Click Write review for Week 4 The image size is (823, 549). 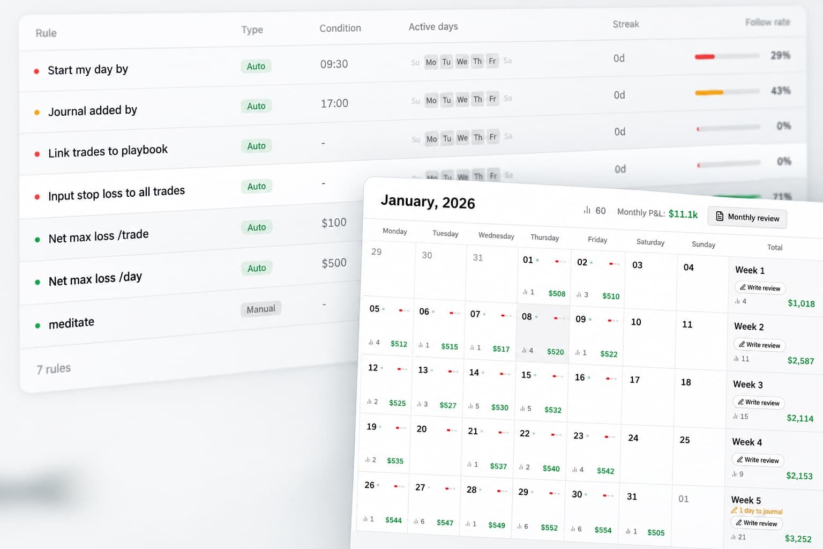point(757,460)
